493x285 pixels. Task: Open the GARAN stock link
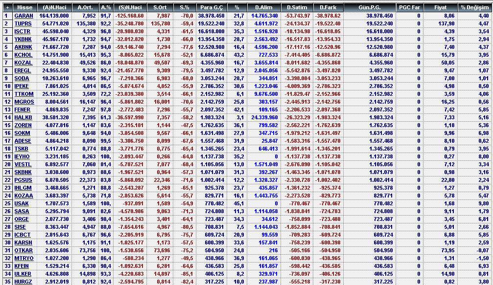pos(23,16)
